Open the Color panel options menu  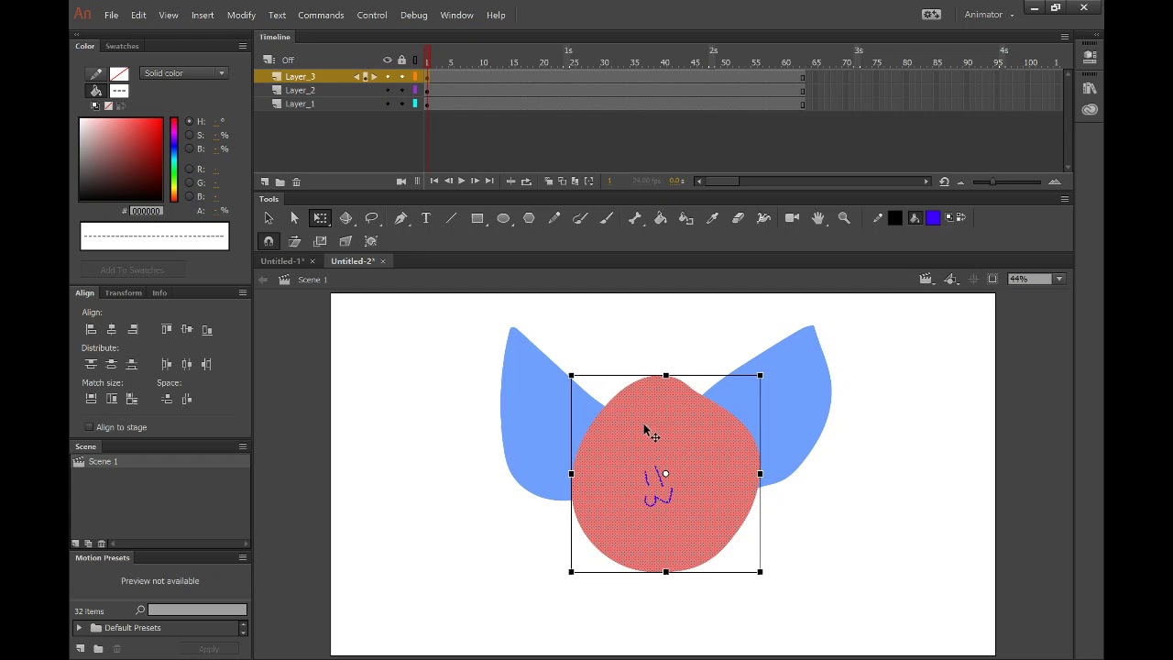[243, 46]
